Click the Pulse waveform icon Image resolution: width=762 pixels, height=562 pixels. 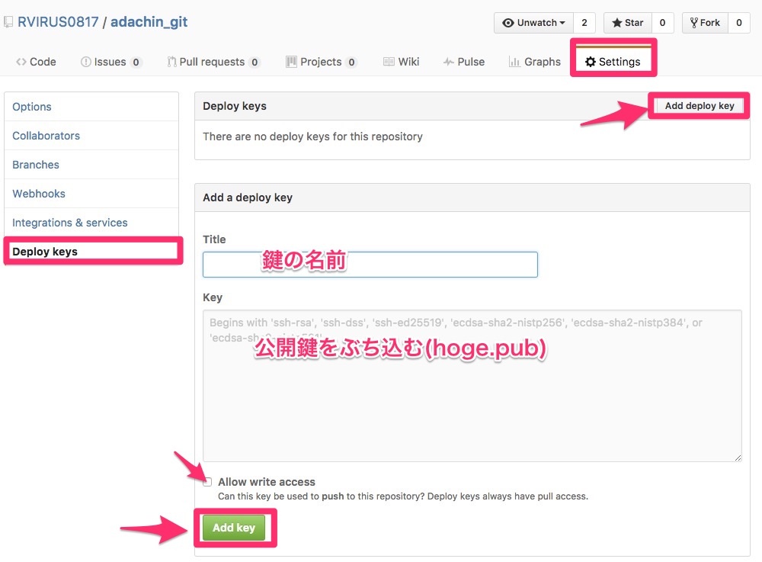(449, 62)
